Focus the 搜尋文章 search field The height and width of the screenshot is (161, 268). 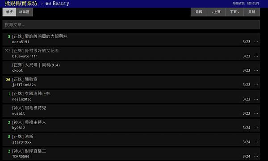(x=131, y=25)
